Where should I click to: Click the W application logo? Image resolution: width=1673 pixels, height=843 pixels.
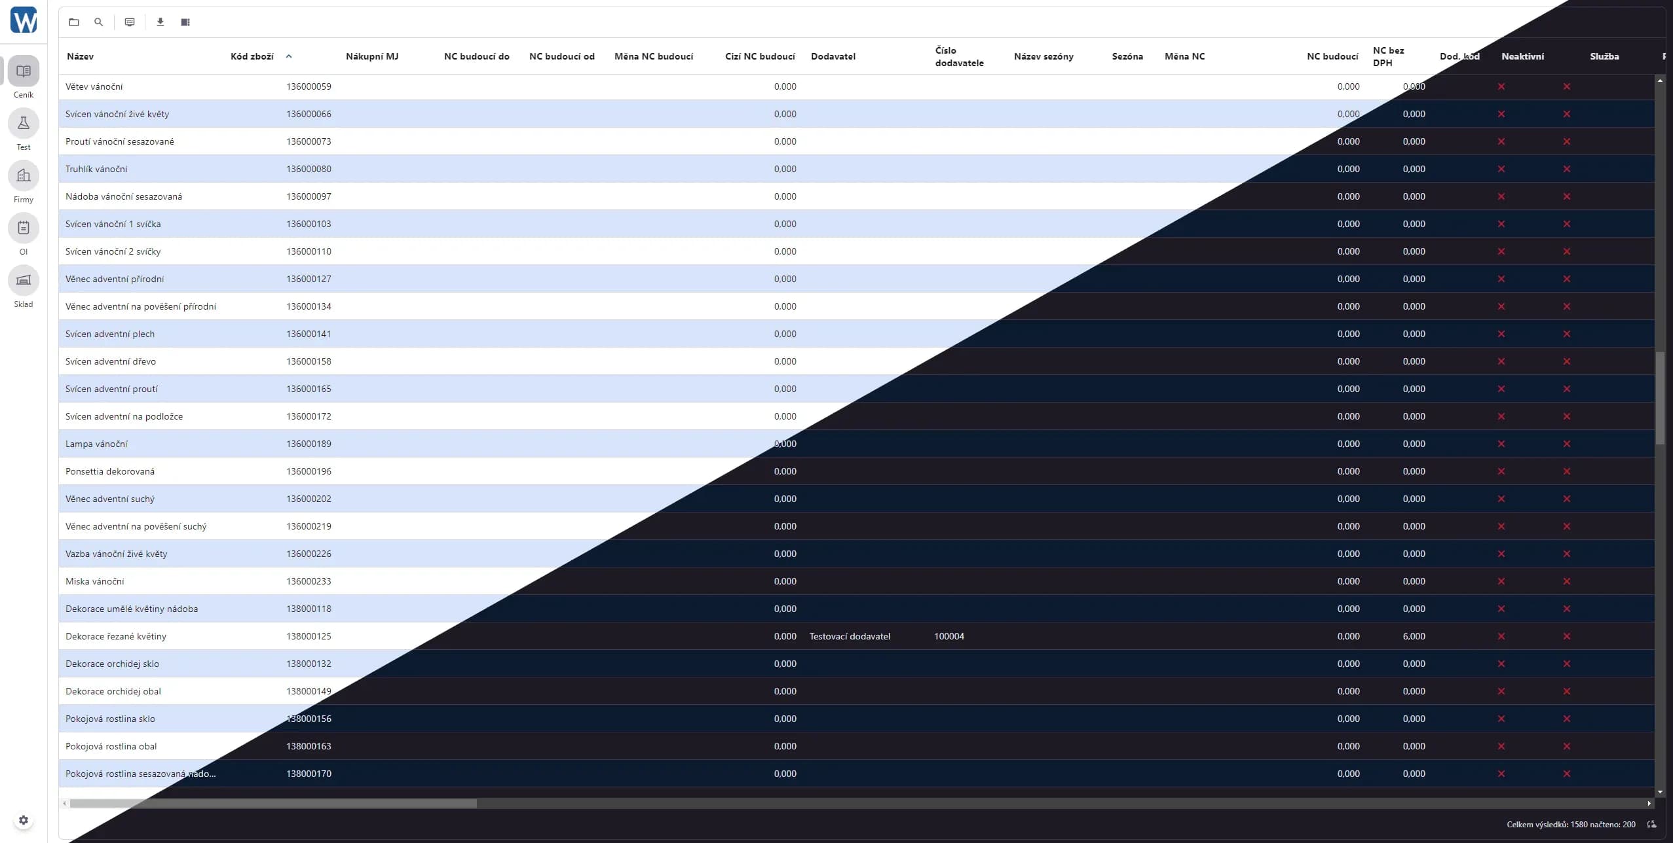tap(24, 20)
